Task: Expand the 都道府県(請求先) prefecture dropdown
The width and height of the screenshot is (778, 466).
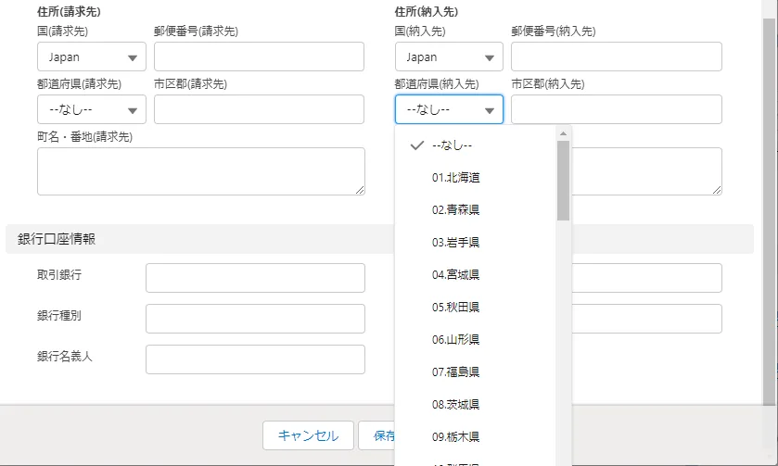Action: pyautogui.click(x=91, y=110)
